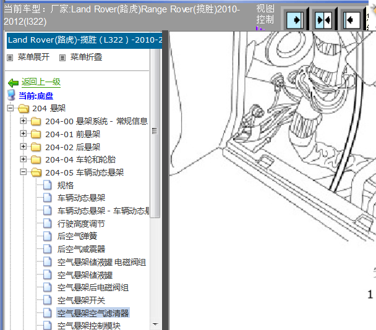Click the split-center view control button
376x330 pixels.
(323, 20)
